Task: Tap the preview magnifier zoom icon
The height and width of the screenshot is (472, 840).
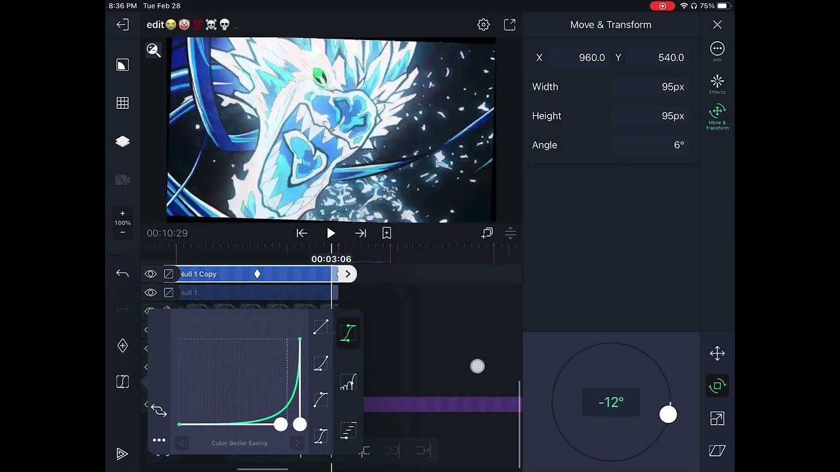Action: coord(154,50)
